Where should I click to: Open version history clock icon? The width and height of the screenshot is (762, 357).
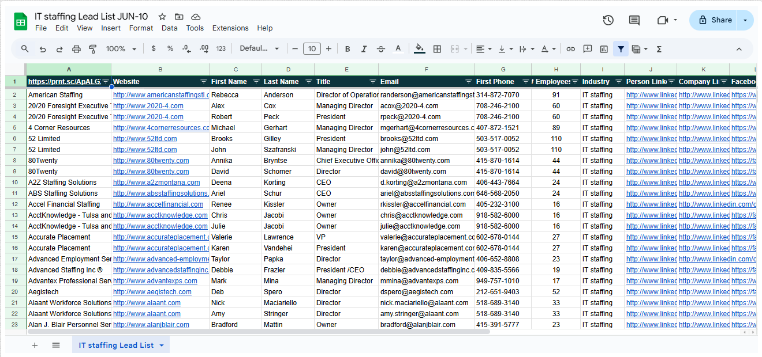point(608,20)
